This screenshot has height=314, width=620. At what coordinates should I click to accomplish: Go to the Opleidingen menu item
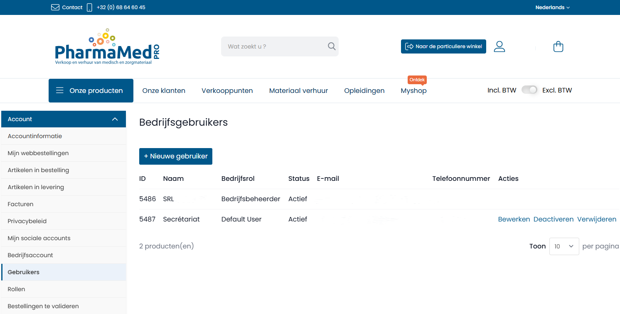(364, 90)
